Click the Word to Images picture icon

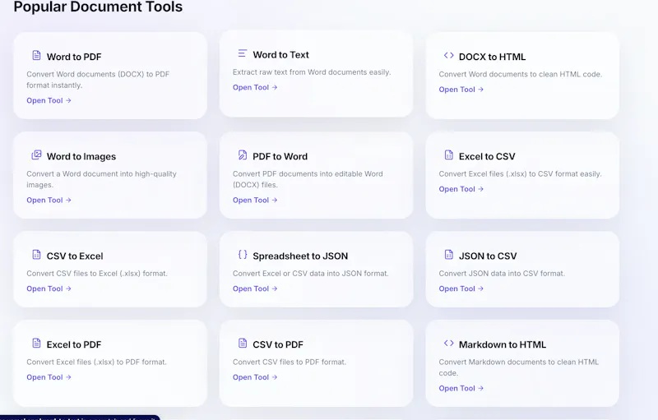(x=36, y=155)
